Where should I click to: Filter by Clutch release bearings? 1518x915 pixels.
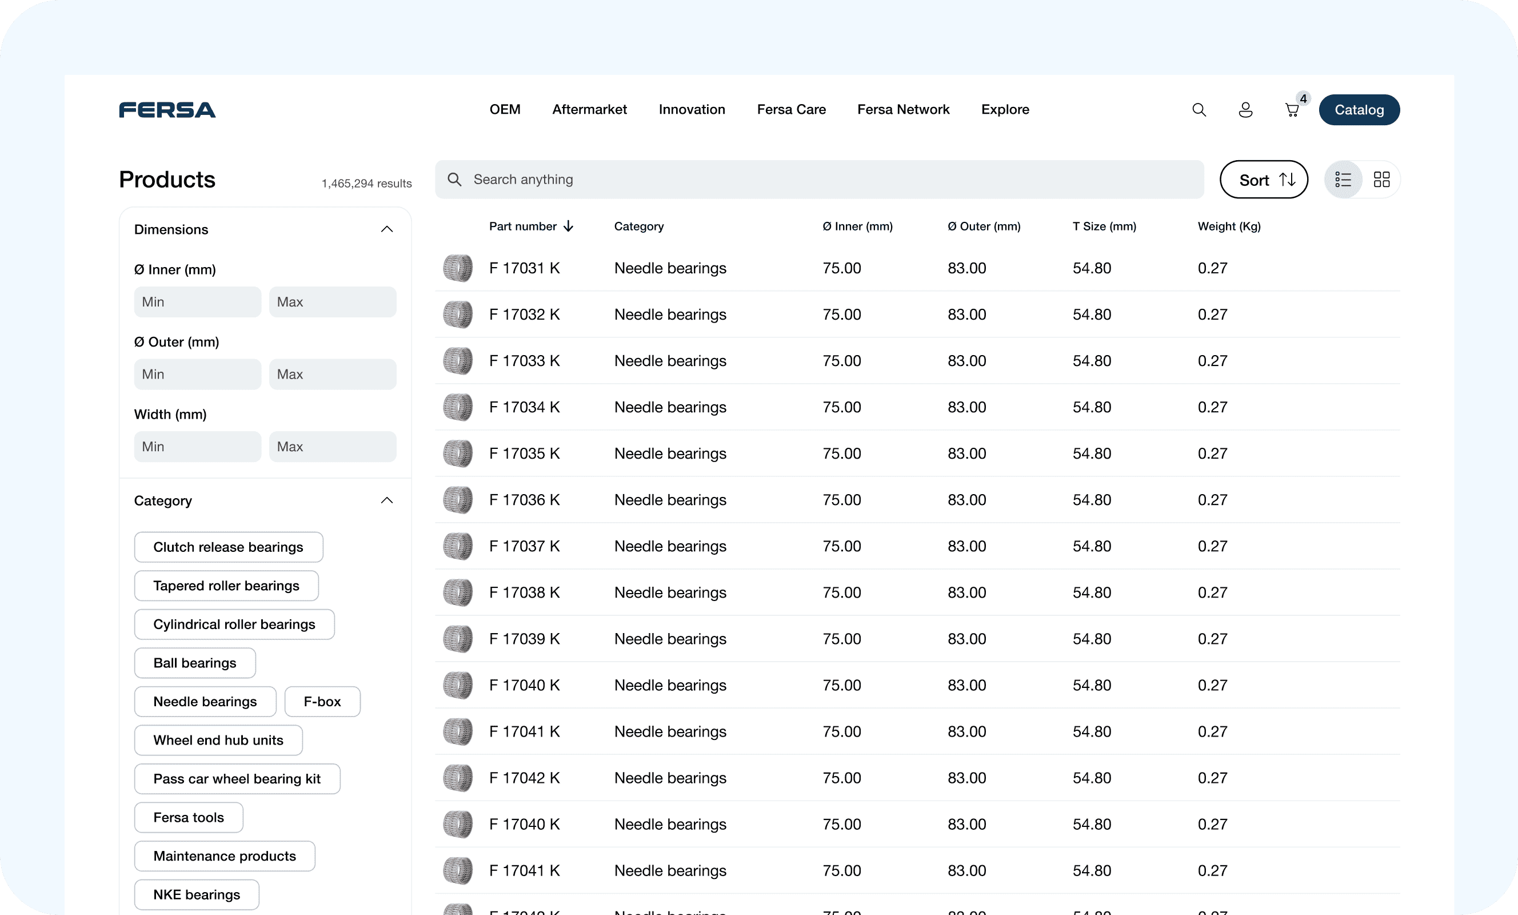[229, 547]
